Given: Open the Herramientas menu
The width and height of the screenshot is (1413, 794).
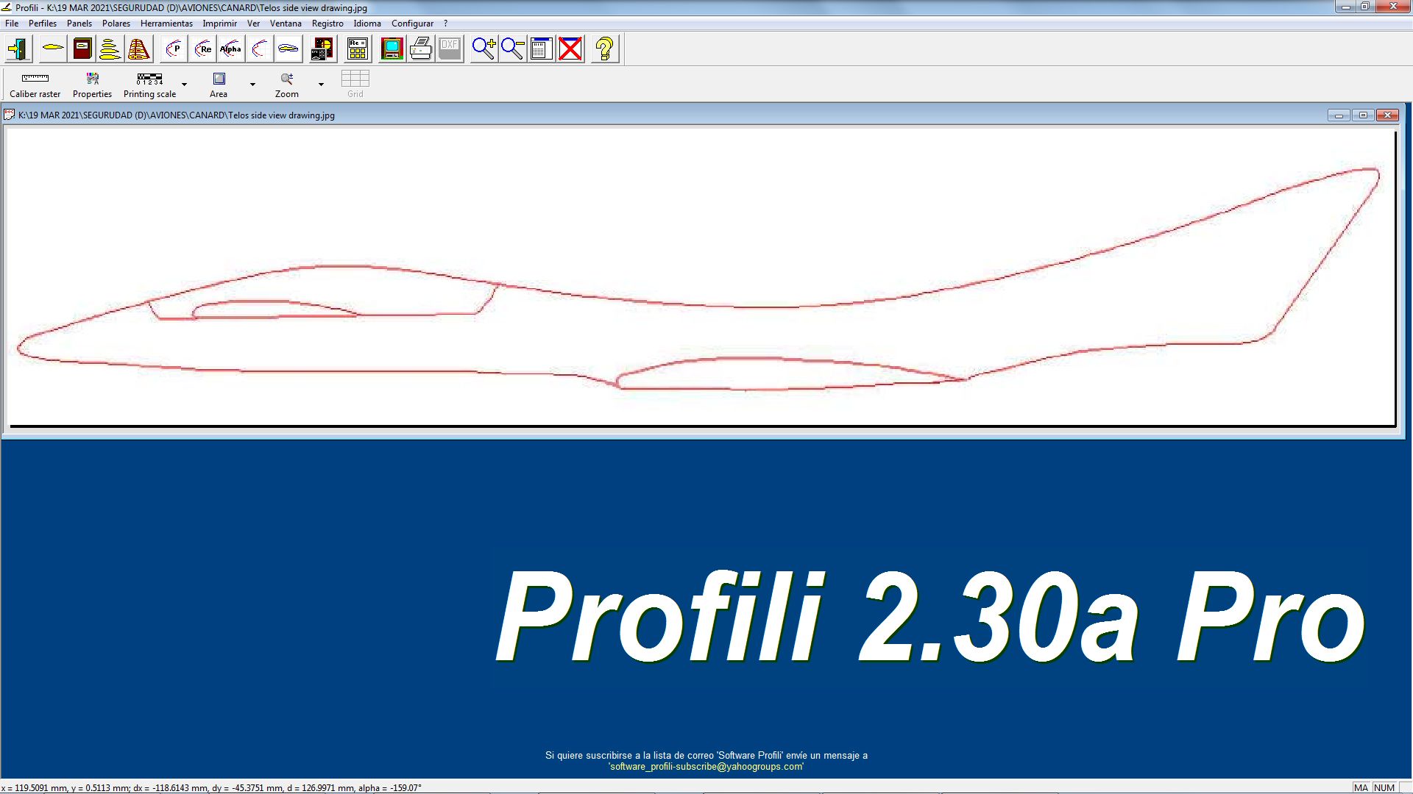Looking at the screenshot, I should tap(166, 24).
